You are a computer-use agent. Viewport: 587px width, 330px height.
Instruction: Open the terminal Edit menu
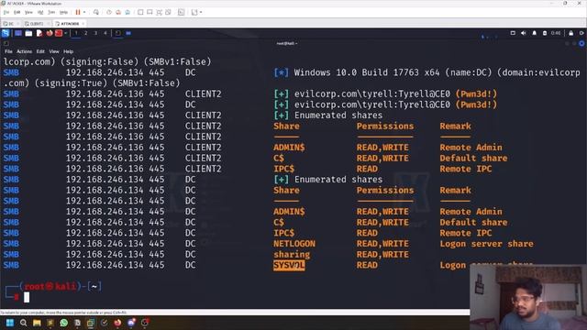click(40, 51)
